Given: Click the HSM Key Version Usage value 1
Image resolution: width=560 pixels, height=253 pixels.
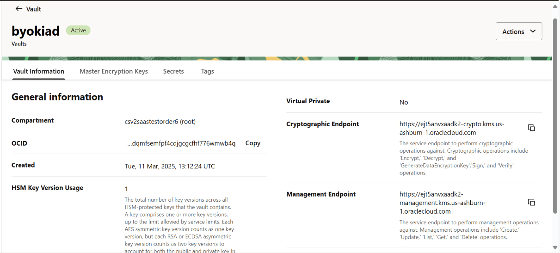Looking at the screenshot, I should click(x=126, y=189).
